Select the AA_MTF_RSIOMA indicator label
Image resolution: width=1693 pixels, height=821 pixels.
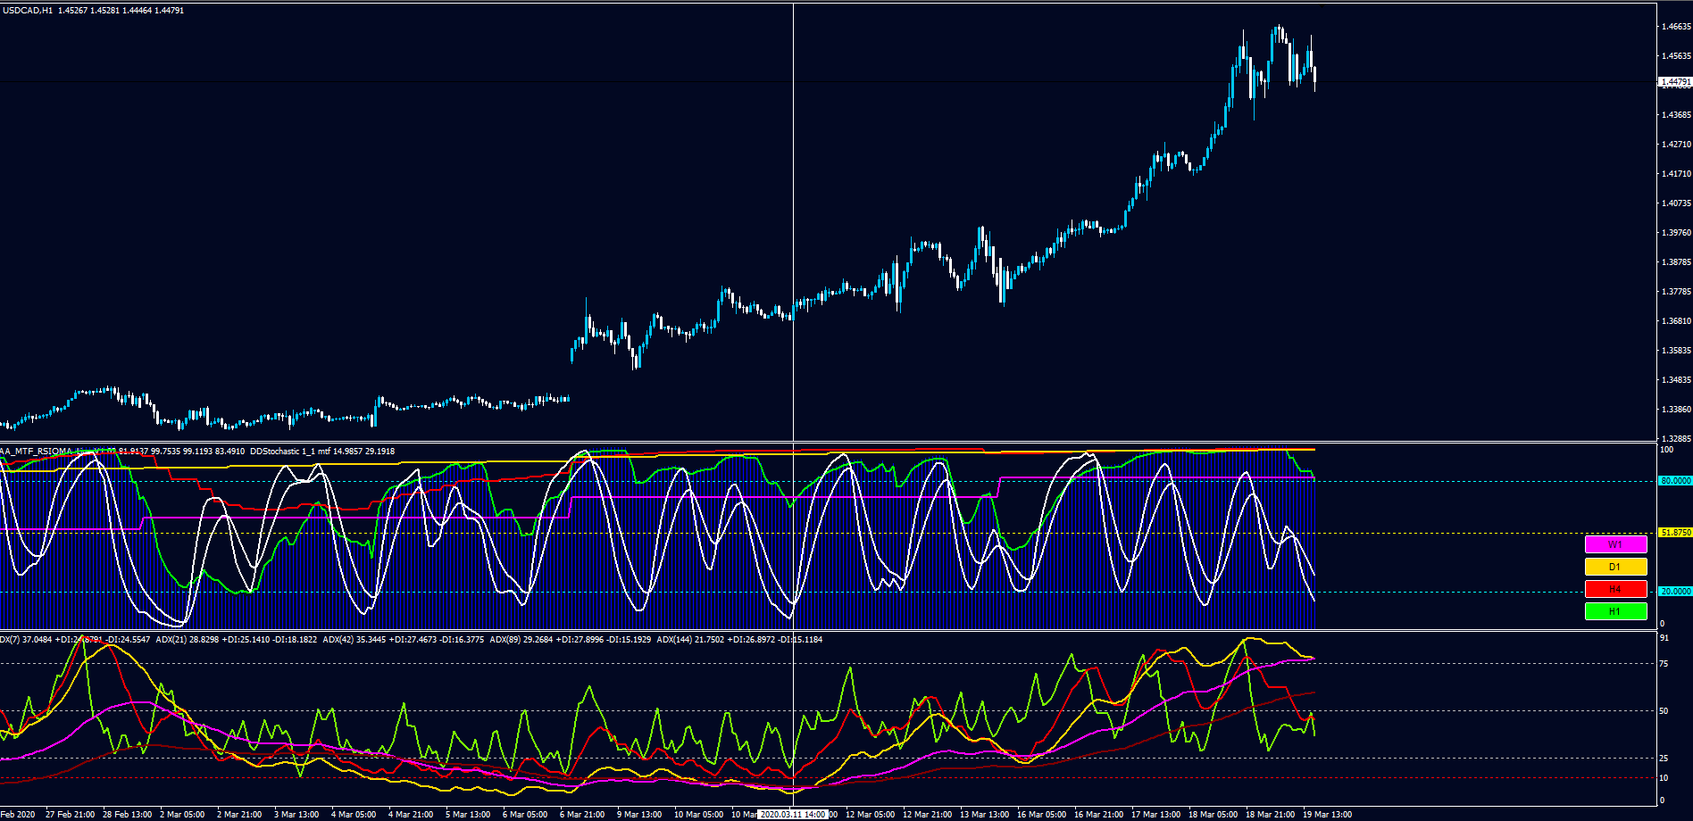click(x=36, y=451)
